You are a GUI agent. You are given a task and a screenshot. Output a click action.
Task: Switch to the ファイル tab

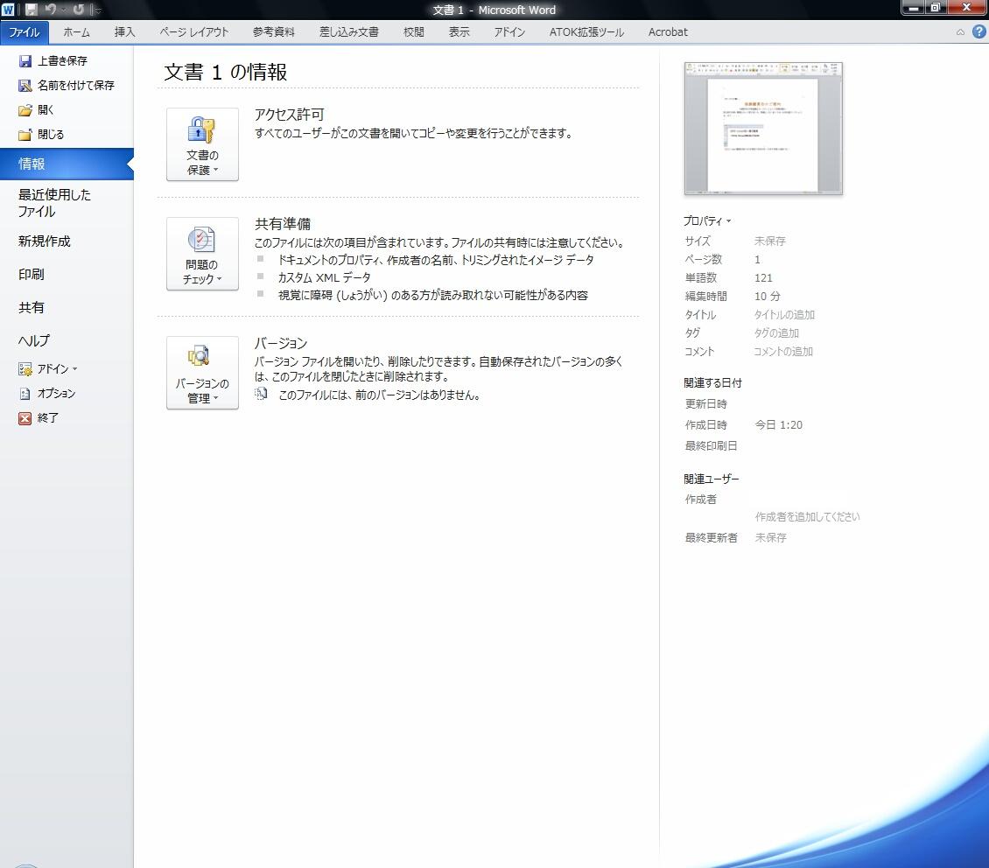24,32
